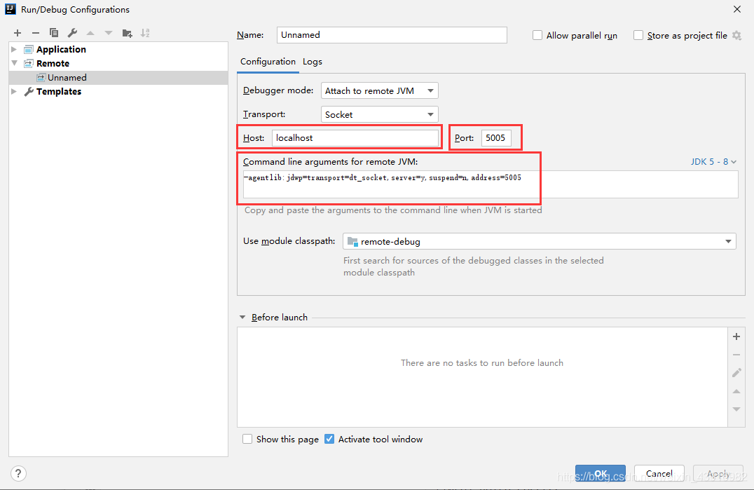Click the Apply button

tap(718, 474)
